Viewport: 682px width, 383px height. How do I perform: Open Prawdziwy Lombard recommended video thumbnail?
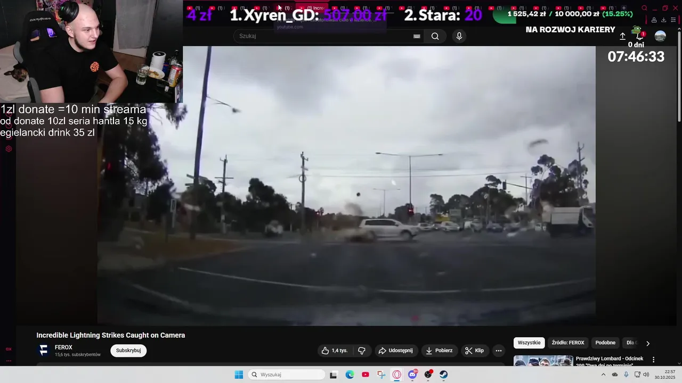543,361
